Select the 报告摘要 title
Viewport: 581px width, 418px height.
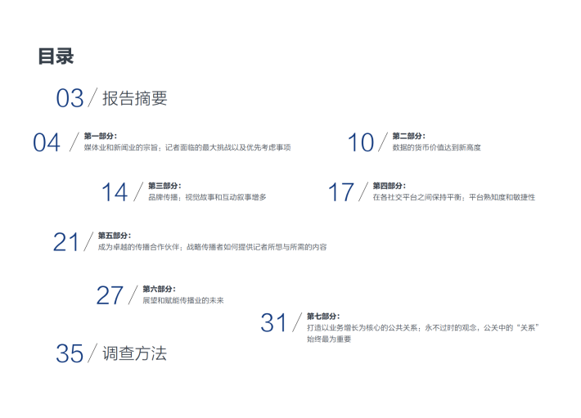[135, 98]
